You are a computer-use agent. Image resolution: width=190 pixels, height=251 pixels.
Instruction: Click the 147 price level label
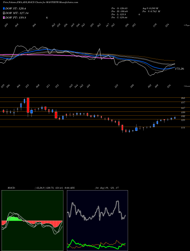[183, 108]
